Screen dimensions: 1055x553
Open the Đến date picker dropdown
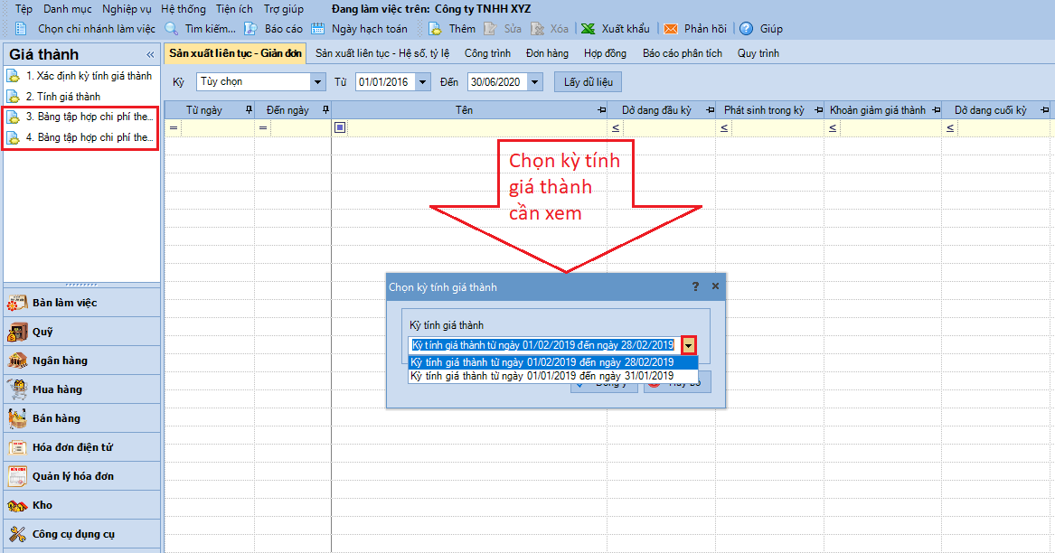pos(535,82)
